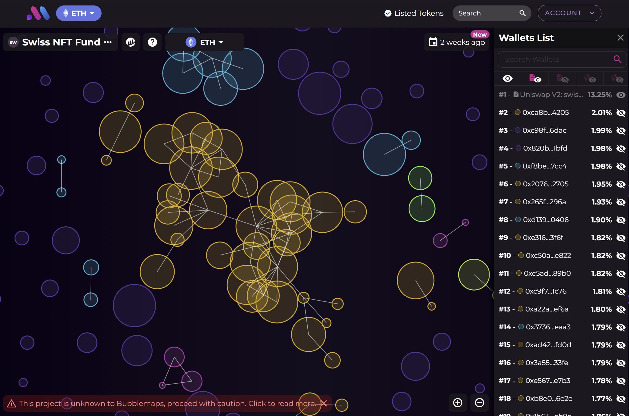Click the calendar icon showing 2 weeks ago
The width and height of the screenshot is (629, 416).
[x=433, y=42]
